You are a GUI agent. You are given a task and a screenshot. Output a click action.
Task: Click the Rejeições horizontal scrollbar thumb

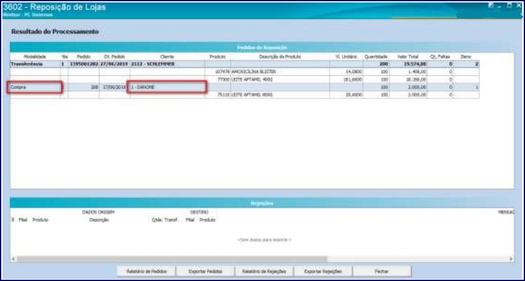[x=172, y=259]
